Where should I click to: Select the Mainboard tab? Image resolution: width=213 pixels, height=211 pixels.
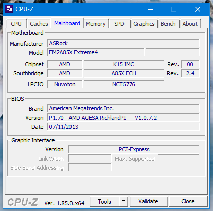click(67, 23)
